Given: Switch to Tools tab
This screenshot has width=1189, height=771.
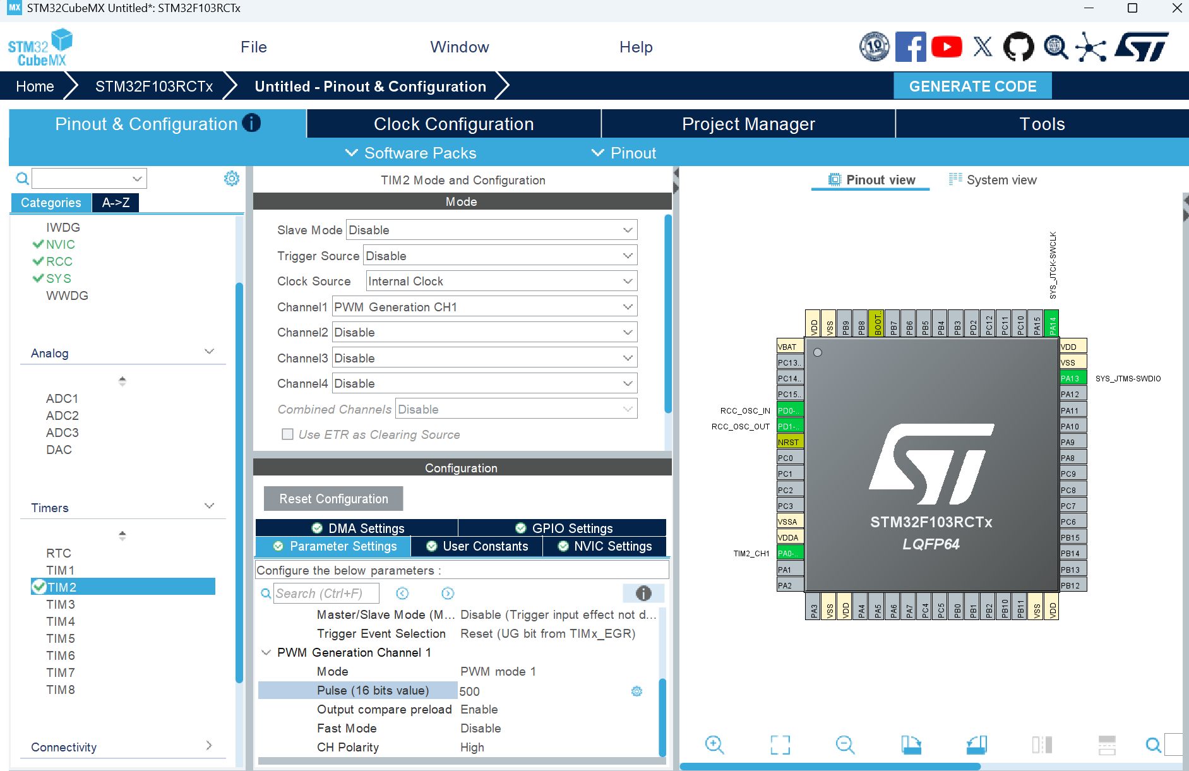Looking at the screenshot, I should tap(1042, 124).
